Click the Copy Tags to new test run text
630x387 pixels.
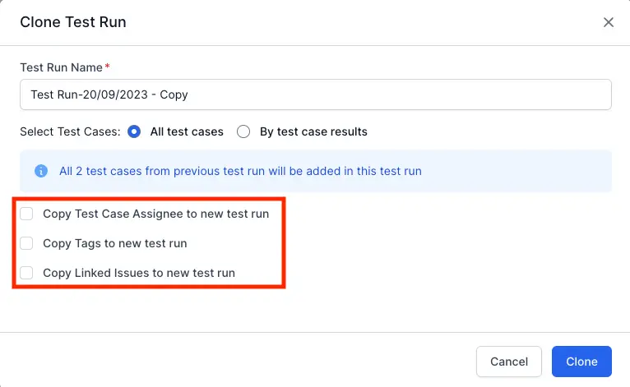(114, 243)
